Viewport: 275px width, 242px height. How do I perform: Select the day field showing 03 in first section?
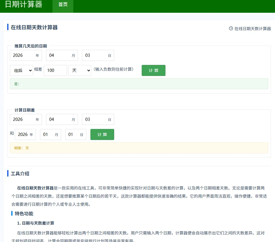pos(98,55)
